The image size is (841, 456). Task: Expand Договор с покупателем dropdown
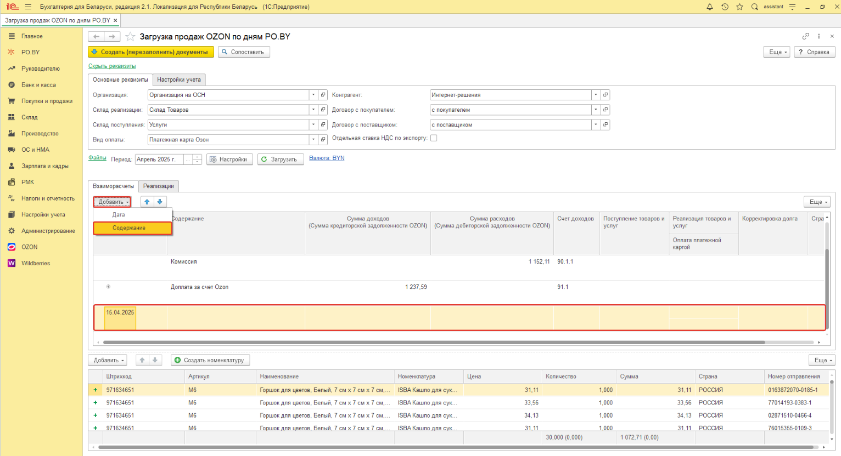coord(596,110)
